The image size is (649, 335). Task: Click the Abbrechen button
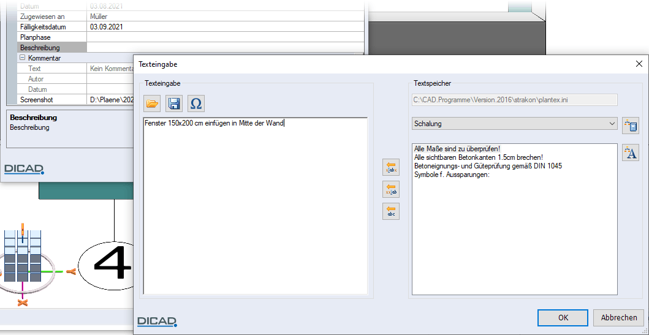point(618,317)
